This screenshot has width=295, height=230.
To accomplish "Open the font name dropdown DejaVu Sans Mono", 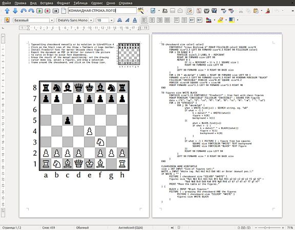I will click(91, 20).
